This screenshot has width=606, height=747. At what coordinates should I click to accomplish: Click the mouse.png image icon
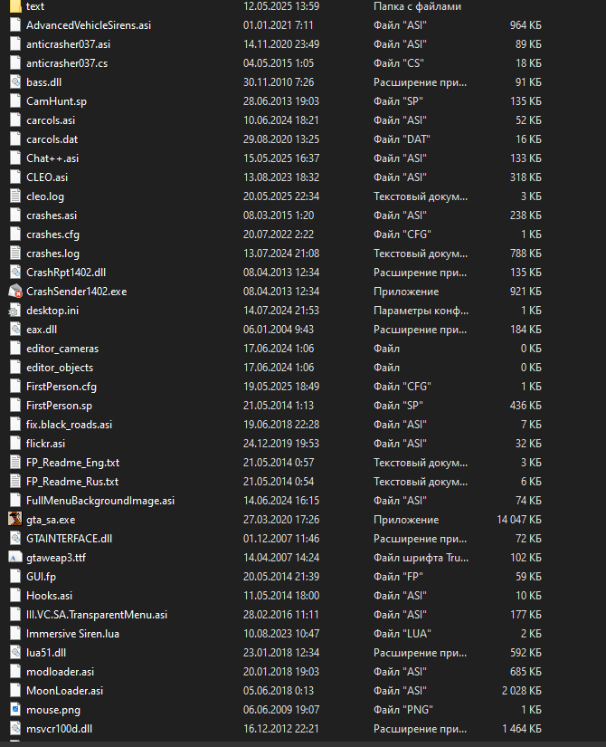coord(14,710)
